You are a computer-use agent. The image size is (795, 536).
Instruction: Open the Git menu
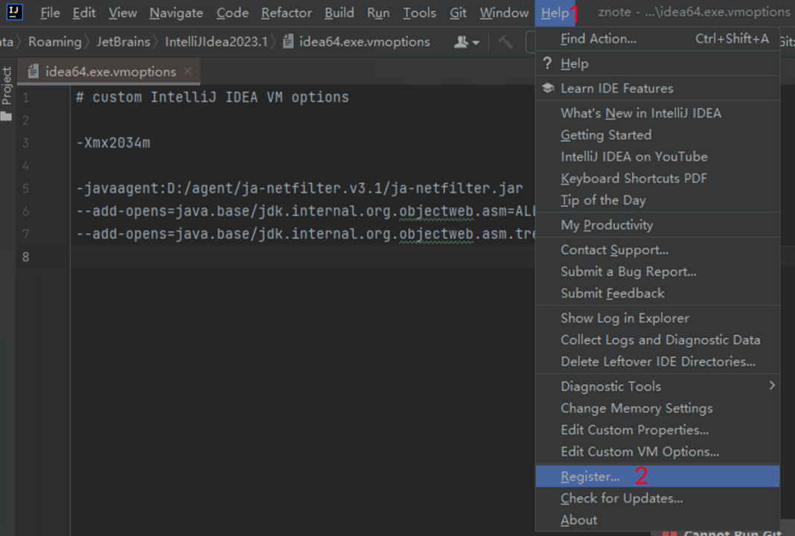coord(458,13)
